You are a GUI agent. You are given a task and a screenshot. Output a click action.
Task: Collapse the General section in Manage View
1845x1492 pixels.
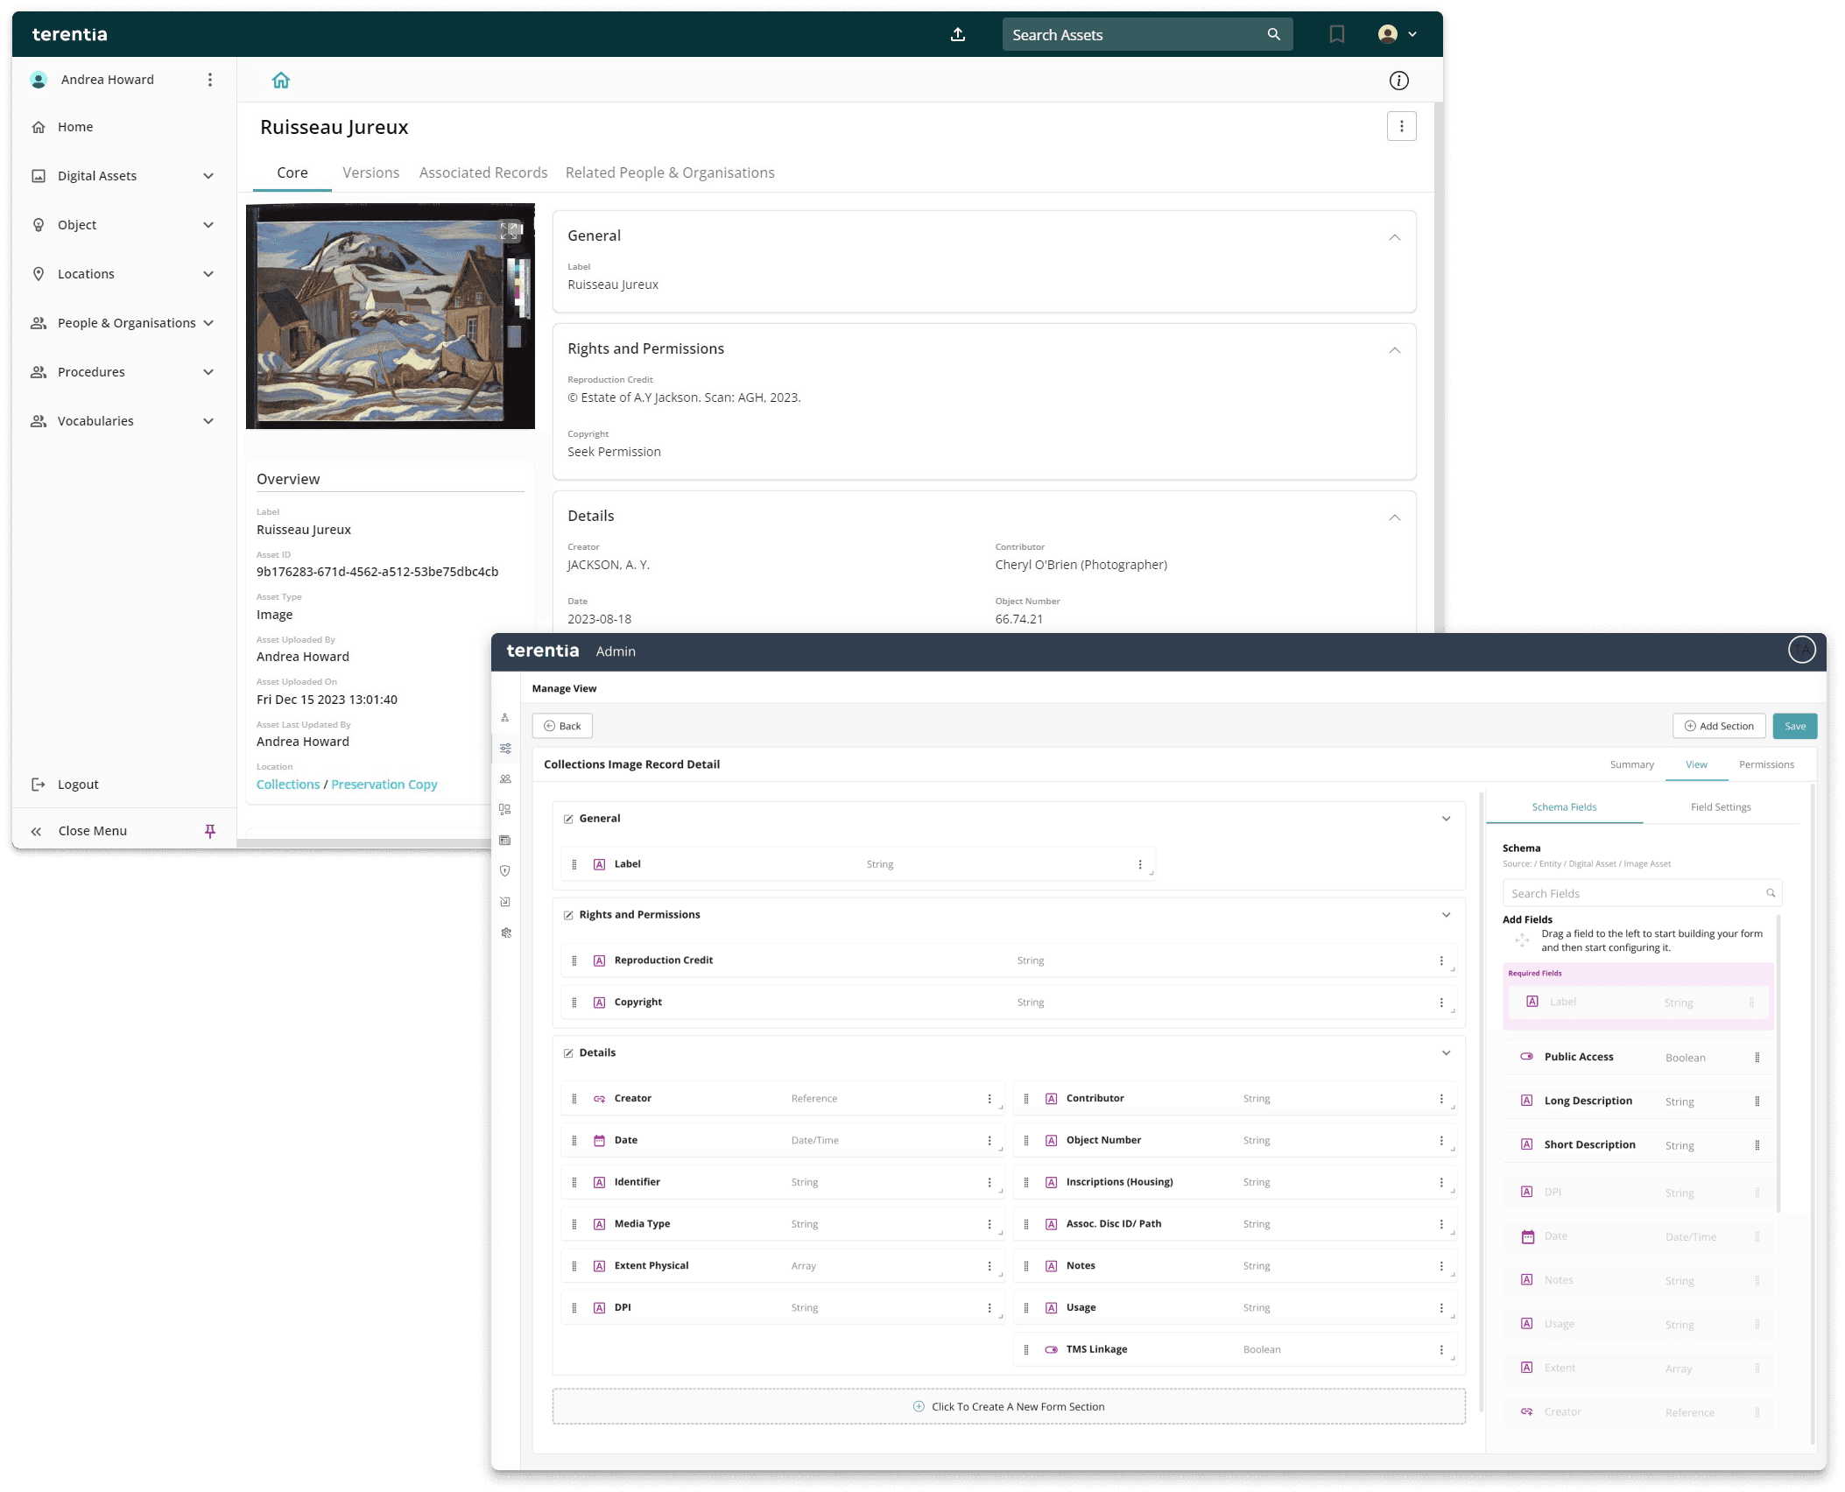(1446, 819)
